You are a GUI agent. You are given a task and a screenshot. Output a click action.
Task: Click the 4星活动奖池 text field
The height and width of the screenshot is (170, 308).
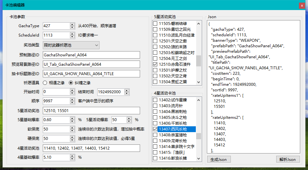(91, 148)
